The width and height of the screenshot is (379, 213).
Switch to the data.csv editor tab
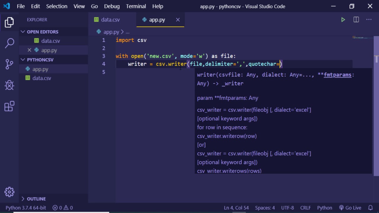110,20
